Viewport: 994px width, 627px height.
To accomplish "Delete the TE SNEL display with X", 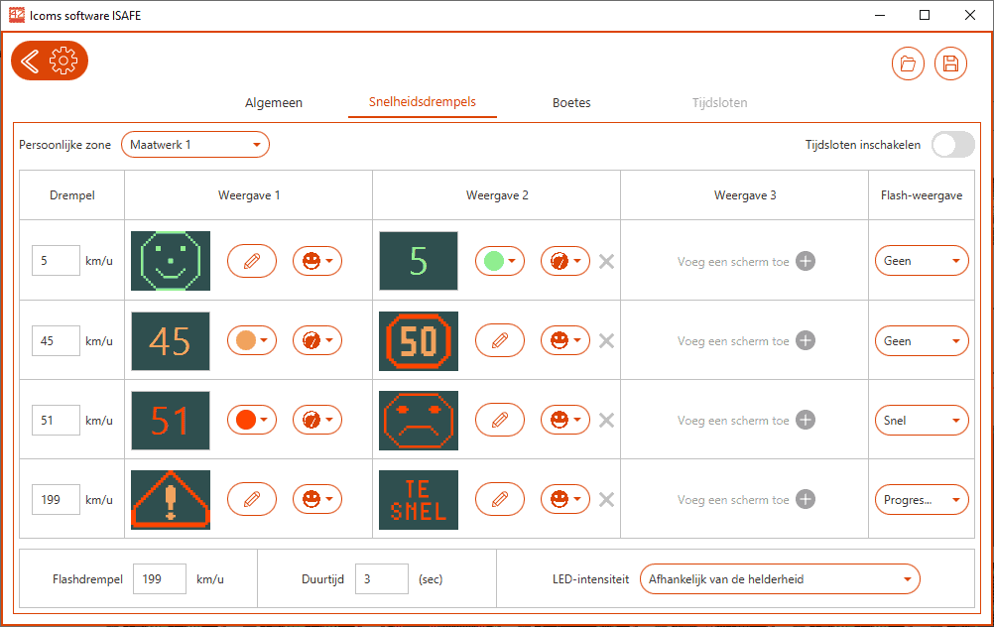I will point(607,500).
